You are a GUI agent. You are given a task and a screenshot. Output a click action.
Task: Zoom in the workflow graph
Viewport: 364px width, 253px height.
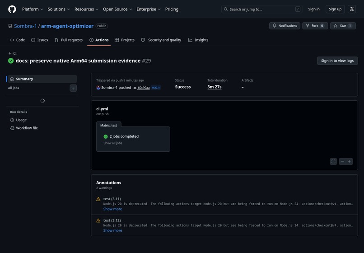click(349, 161)
